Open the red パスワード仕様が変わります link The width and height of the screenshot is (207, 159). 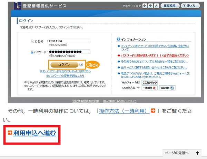(x=155, y=55)
